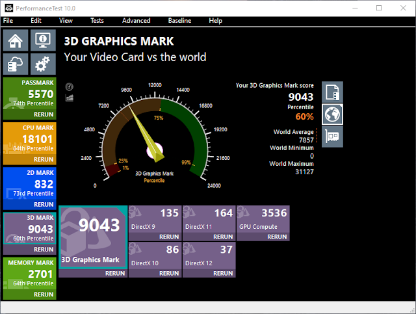The width and height of the screenshot is (416, 314).
Task: Click the DirectX 9 score tile
Action: coord(155,219)
